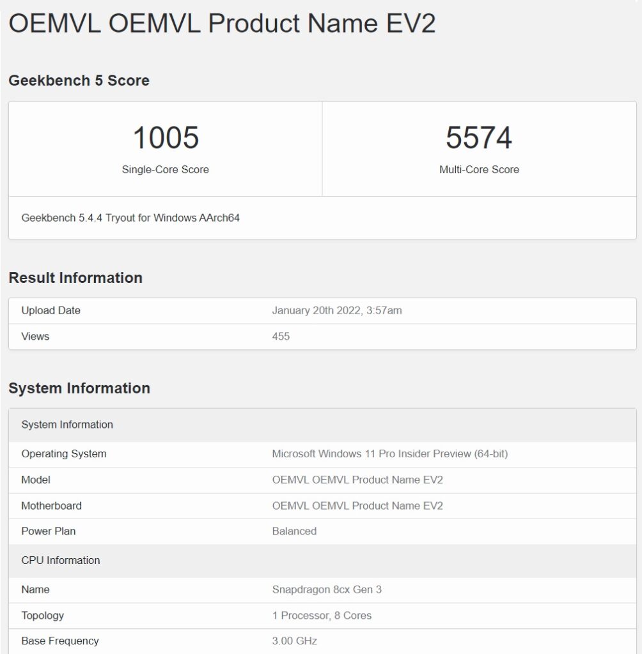Click the 5574 multi-core score number
642x654 pixels.
point(479,138)
